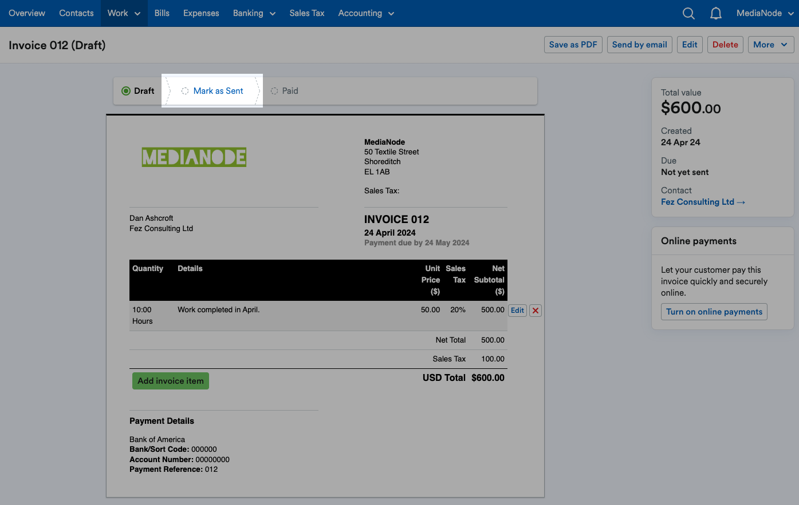
Task: Expand the Accounting menu
Action: (x=366, y=13)
